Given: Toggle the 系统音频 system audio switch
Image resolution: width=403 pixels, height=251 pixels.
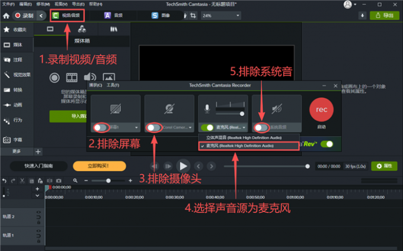Looking at the screenshot, I should click(261, 127).
